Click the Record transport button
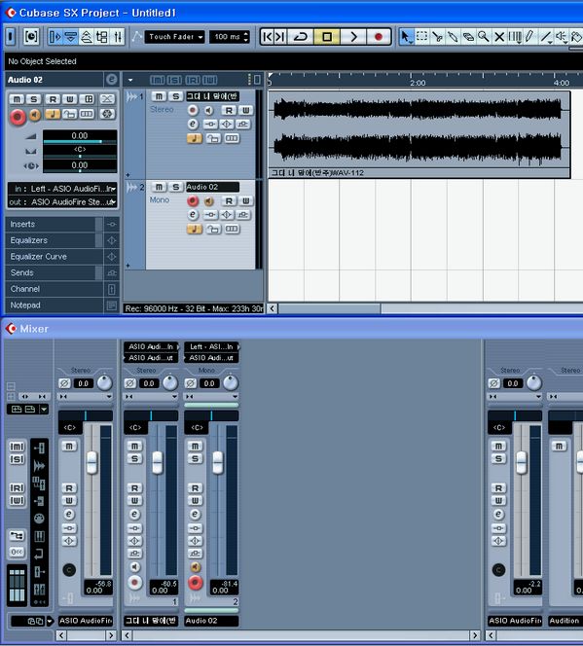583x646 pixels. coord(378,37)
